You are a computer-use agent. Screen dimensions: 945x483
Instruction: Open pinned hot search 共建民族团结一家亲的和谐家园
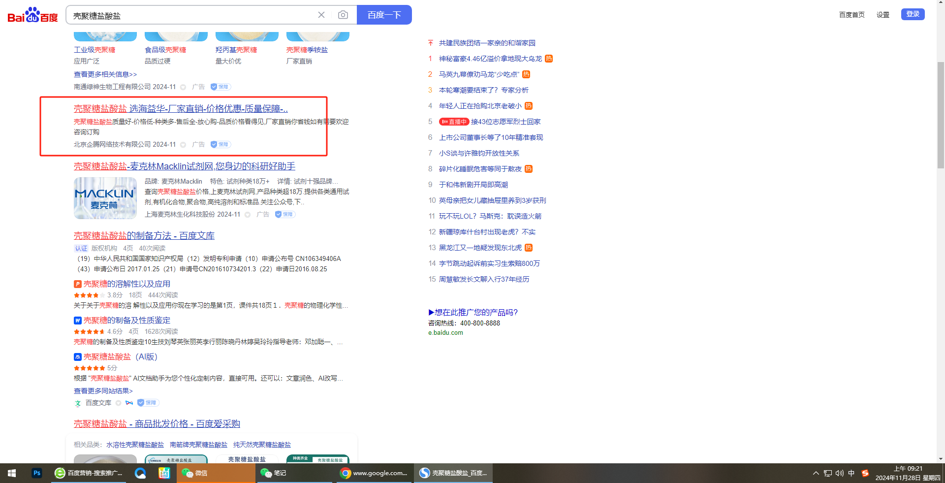(487, 43)
